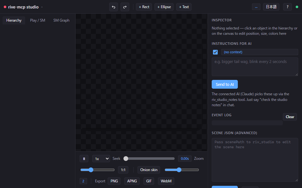302x188 pixels.
Task: Click the (no context) field
Action: pyautogui.click(x=260, y=52)
